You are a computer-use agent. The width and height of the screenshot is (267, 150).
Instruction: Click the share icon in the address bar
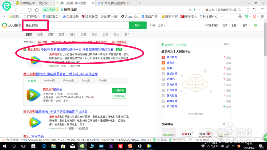(190, 10)
